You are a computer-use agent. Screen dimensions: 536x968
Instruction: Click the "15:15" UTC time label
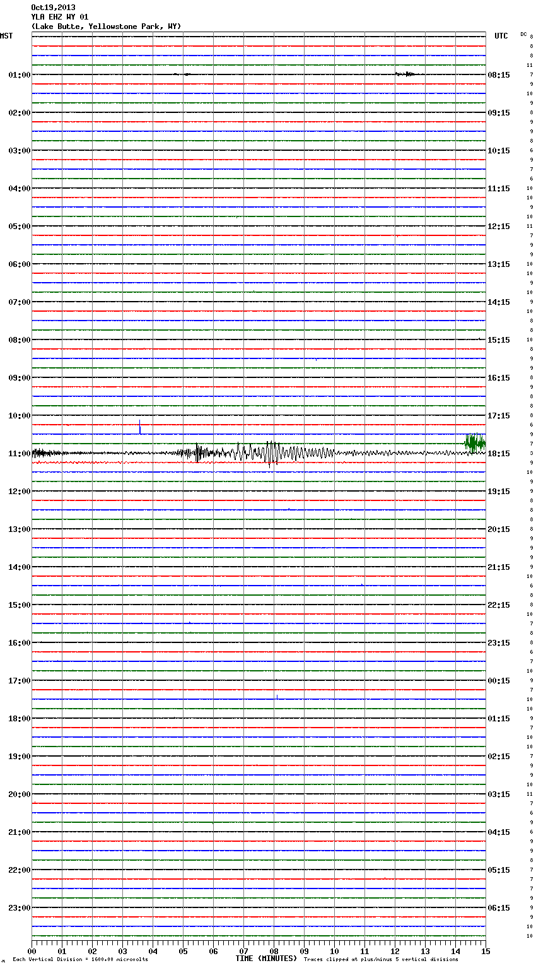pyautogui.click(x=499, y=340)
